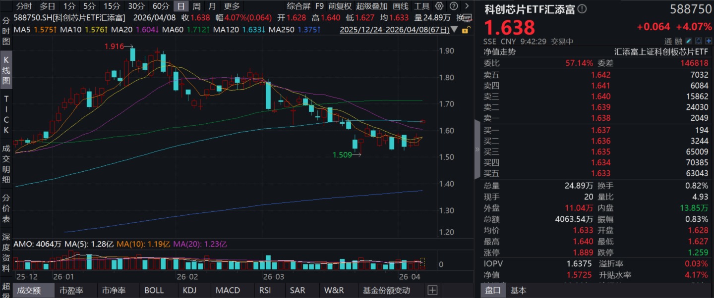This screenshot has height=298, width=714.
Task: Select the 周 weekly period tab
Action: click(197, 6)
